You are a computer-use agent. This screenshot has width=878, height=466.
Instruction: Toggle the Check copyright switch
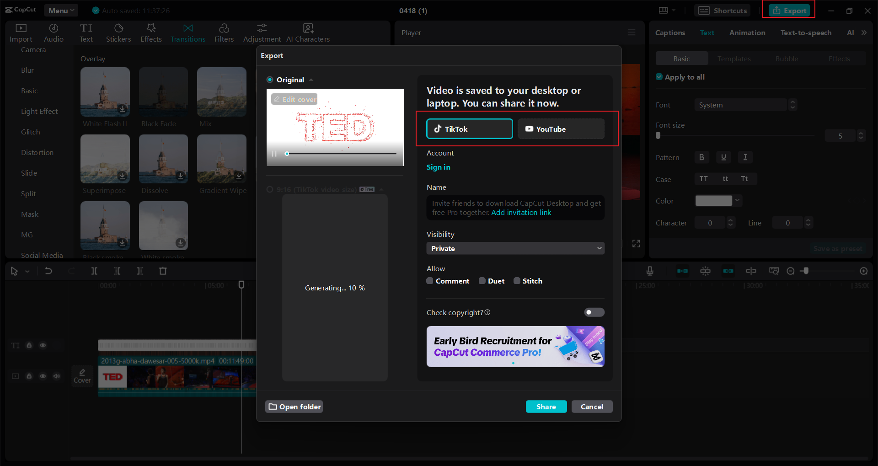point(594,312)
